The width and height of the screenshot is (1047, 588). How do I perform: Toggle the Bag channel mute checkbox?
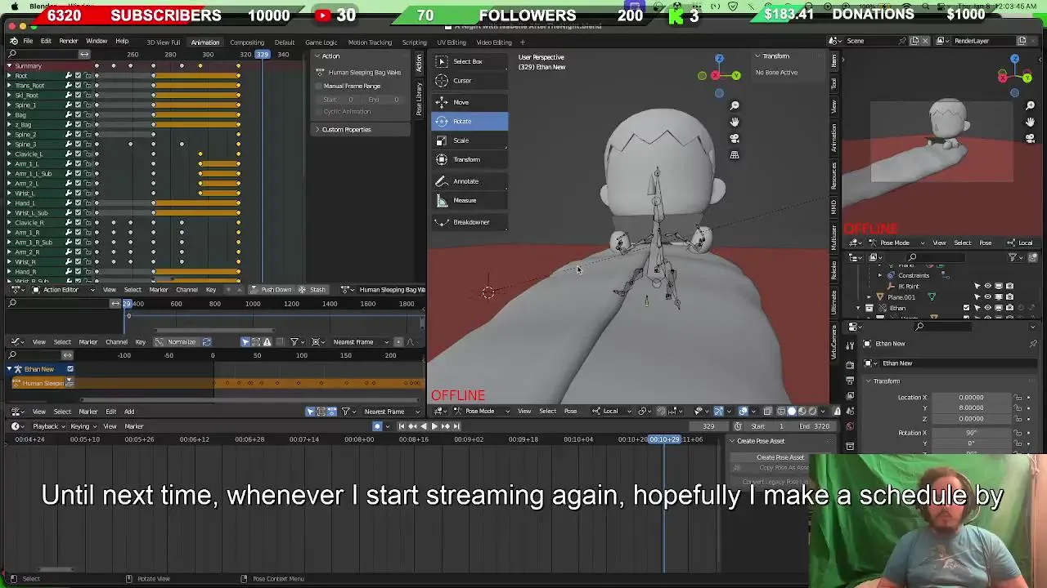(78, 115)
